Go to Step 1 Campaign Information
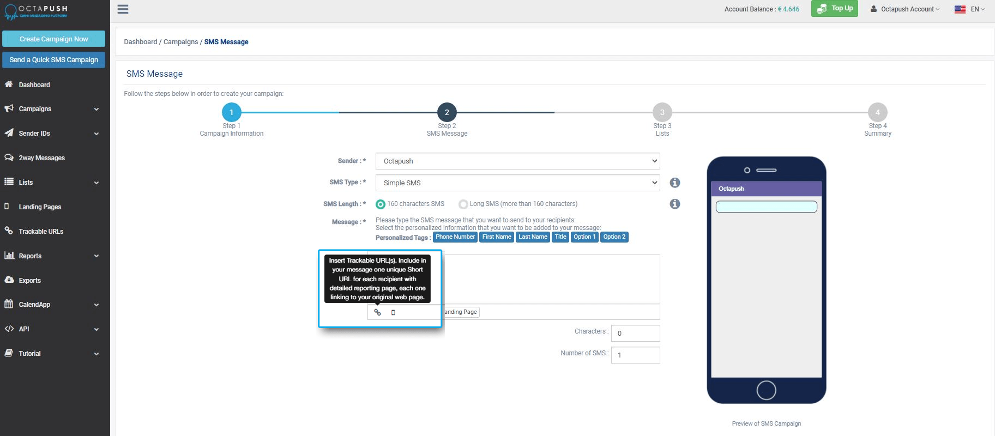 [x=231, y=112]
